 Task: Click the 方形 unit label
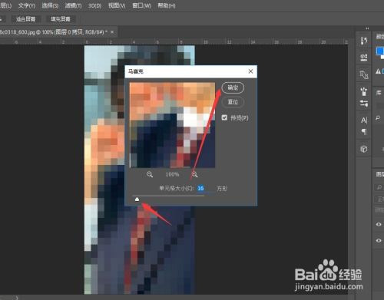tap(222, 189)
